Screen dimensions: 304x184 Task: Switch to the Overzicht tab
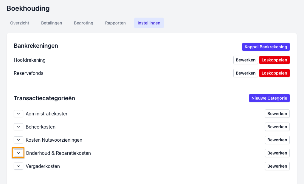(x=20, y=23)
